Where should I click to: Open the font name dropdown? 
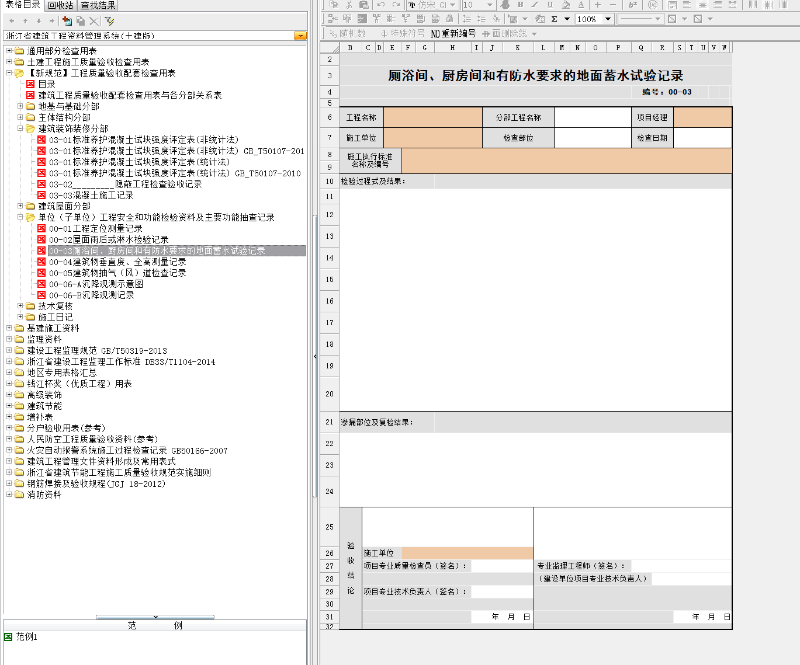pyautogui.click(x=453, y=5)
